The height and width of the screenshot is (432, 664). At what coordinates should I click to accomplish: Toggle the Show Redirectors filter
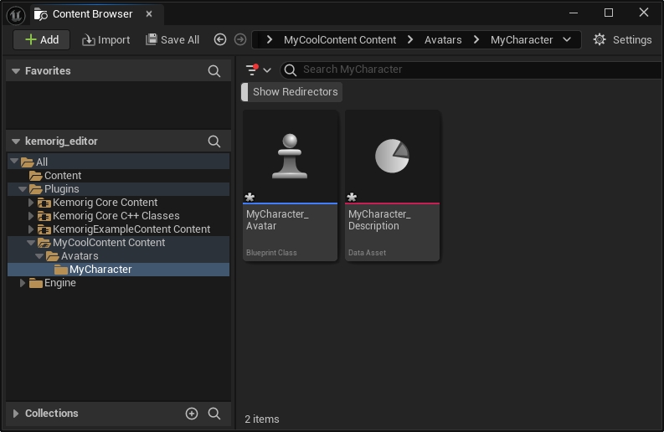[295, 92]
